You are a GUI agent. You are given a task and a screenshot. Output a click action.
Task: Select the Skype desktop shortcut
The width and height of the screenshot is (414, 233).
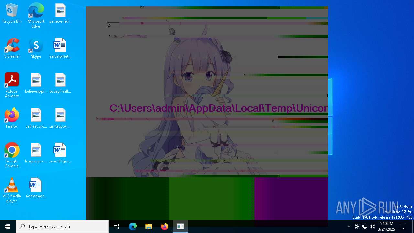point(36,49)
